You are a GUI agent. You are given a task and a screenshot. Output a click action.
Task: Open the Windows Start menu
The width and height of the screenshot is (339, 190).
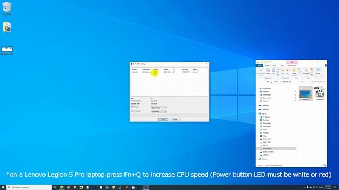click(x=3, y=187)
